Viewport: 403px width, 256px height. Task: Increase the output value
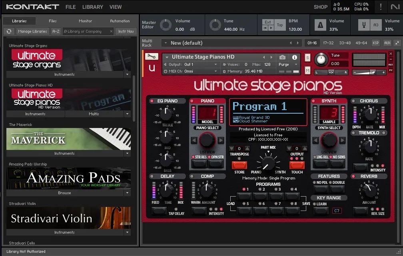(x=305, y=148)
